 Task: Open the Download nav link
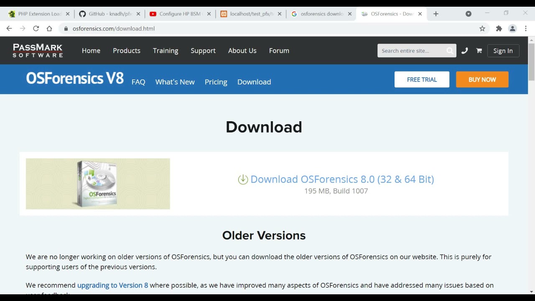(254, 82)
